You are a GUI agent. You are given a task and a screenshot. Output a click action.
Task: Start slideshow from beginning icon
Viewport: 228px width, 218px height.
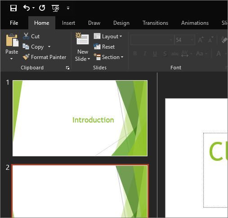55,8
